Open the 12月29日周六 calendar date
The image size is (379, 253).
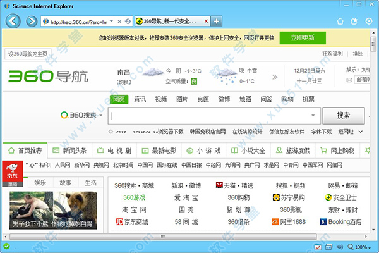pyautogui.click(x=310, y=71)
